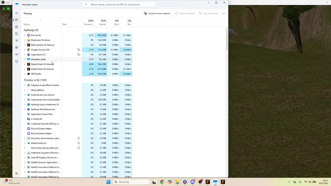Image resolution: width=331 pixels, height=186 pixels.
Task: Click the Wyszukaj taskbar search box
Action: coord(132,182)
